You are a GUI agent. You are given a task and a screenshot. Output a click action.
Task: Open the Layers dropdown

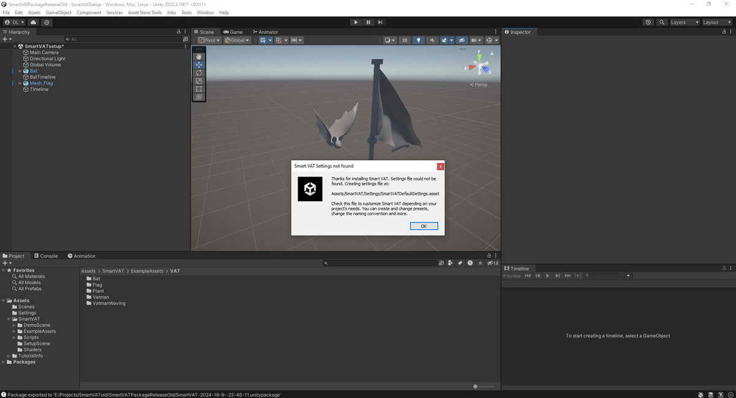point(684,23)
